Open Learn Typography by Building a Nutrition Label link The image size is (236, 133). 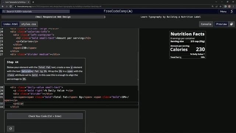tap(170, 17)
